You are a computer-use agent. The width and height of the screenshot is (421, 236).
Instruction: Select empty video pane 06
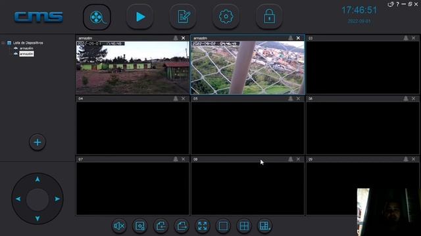pyautogui.click(x=362, y=128)
